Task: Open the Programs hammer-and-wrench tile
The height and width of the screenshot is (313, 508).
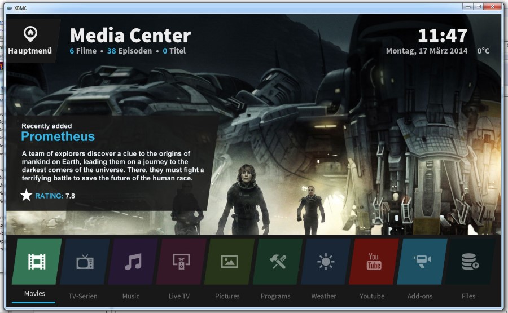Action: click(278, 262)
